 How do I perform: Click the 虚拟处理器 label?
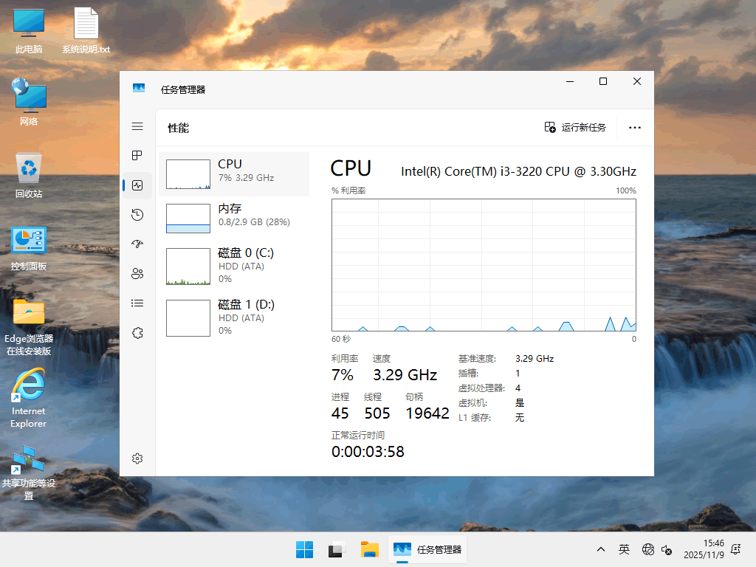(x=481, y=388)
